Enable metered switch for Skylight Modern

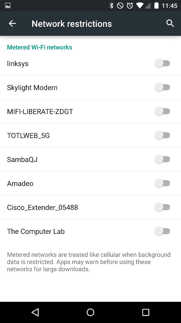[162, 88]
